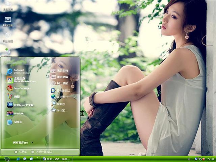Expand hidden system tray icons arrow
Image resolution: width=216 pixels, height=162 pixels.
[189, 159]
